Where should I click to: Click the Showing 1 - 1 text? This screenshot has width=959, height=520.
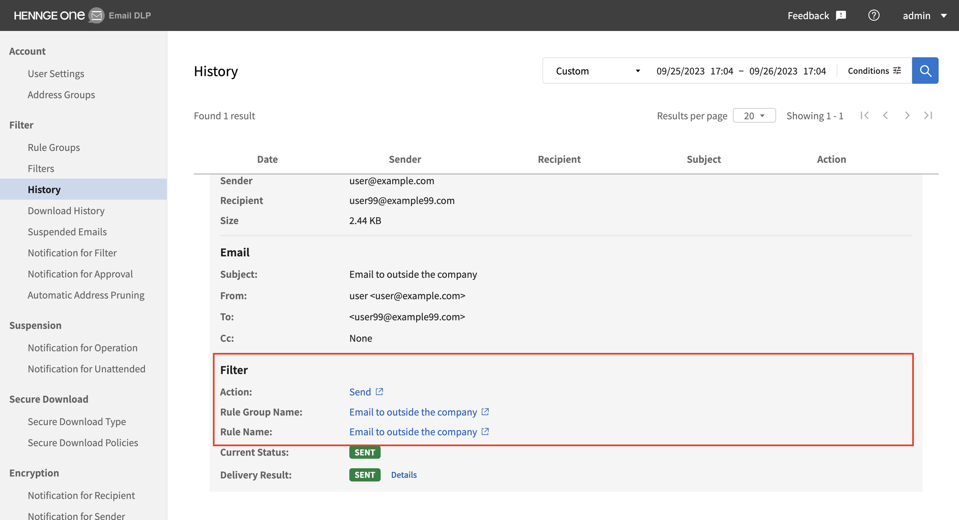pos(815,116)
